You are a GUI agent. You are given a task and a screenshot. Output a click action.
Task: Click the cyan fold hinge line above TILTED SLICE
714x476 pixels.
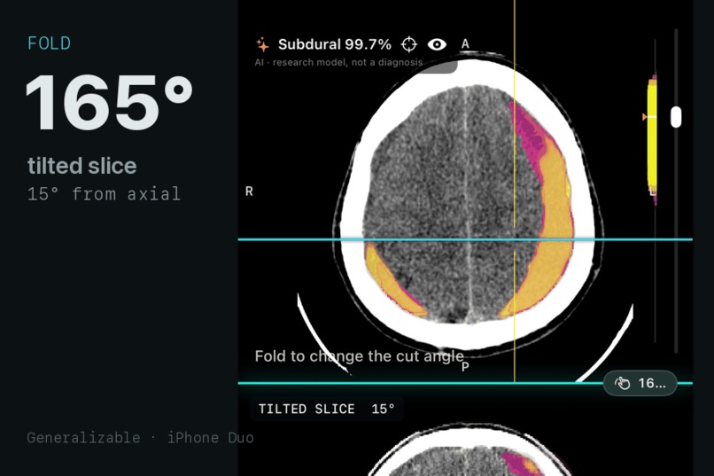(465, 383)
